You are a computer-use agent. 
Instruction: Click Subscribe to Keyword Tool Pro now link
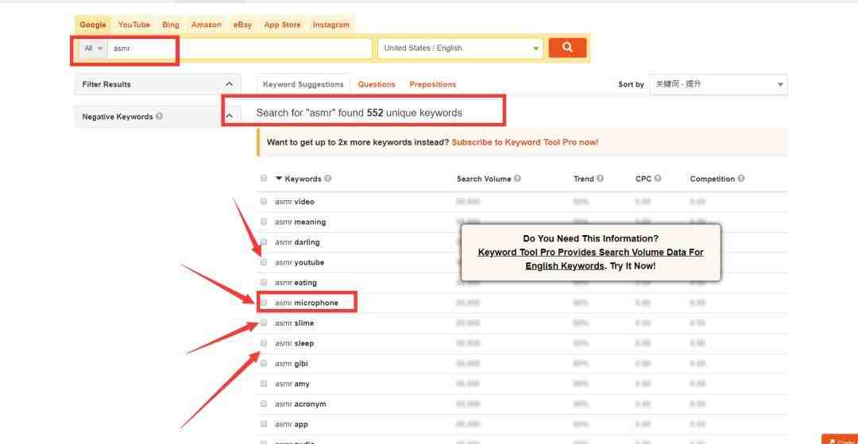(525, 142)
